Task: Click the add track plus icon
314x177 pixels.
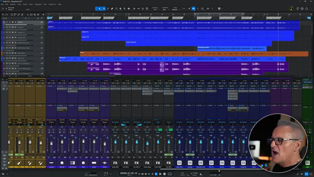Action: click(43, 15)
